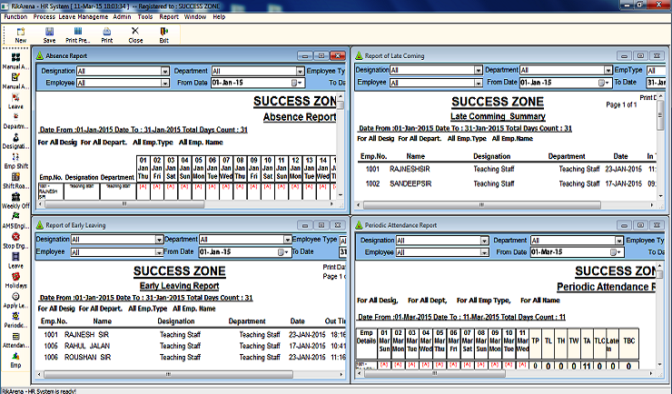Image resolution: width=672 pixels, height=394 pixels.
Task: Open the Report menu
Action: pyautogui.click(x=169, y=17)
